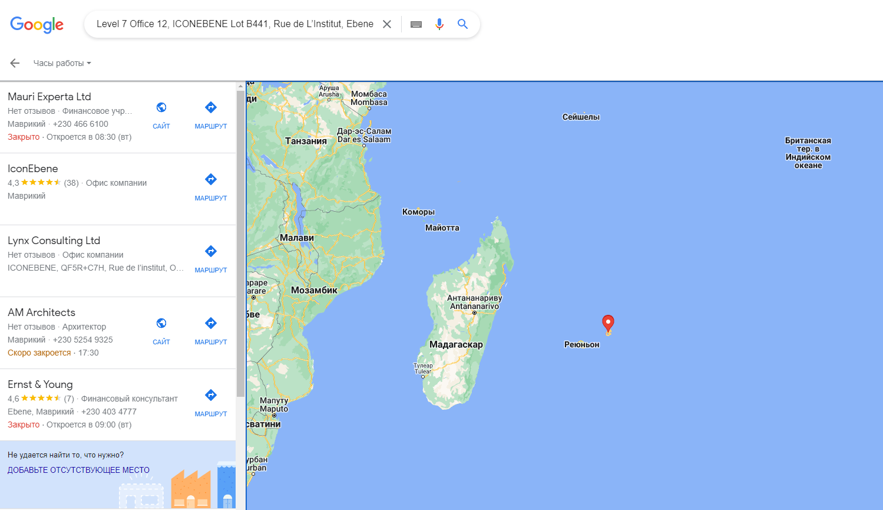Click inside the search text field
Image resolution: width=883 pixels, height=510 pixels.
(x=235, y=24)
